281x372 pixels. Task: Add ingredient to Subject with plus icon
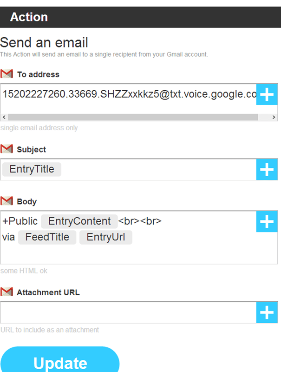pyautogui.click(x=267, y=169)
